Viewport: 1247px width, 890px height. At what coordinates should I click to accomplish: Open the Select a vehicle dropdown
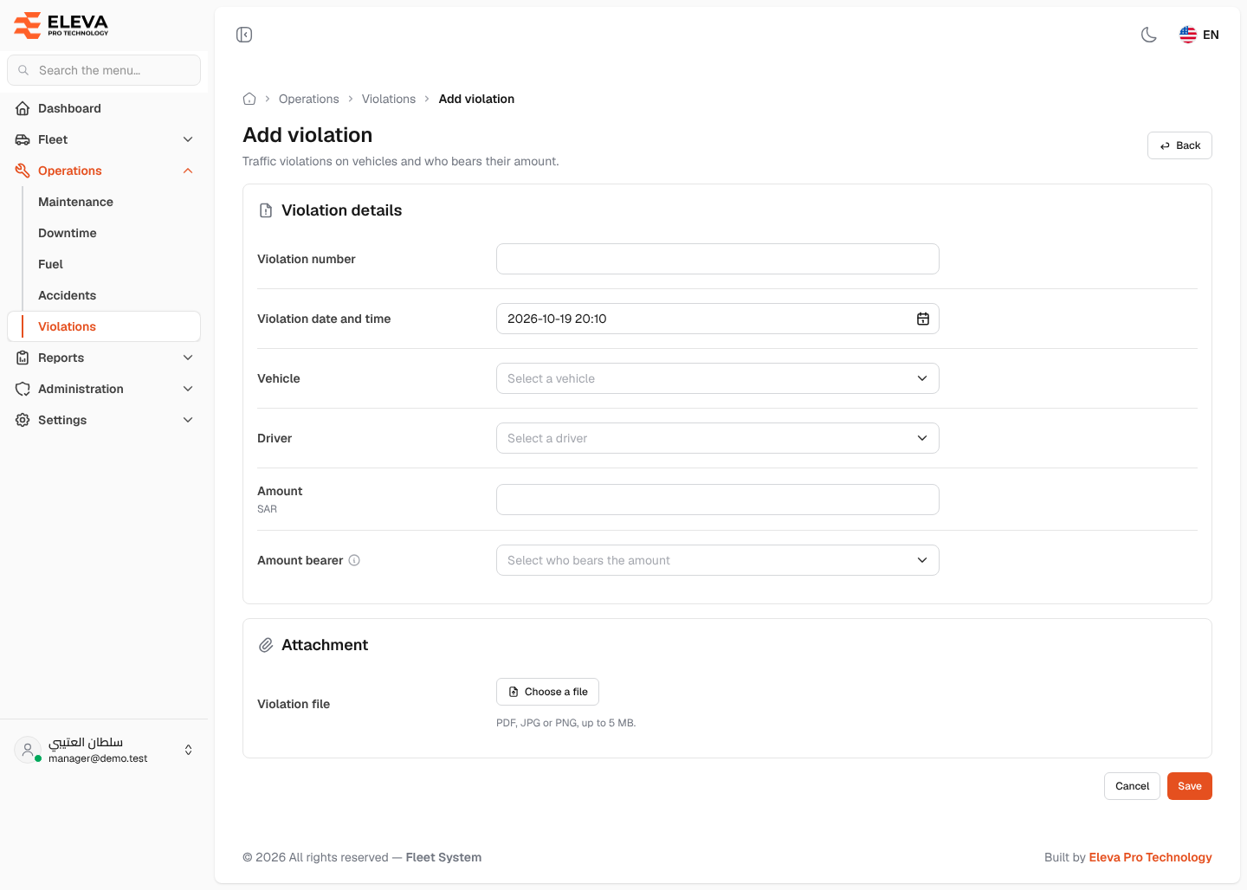718,378
